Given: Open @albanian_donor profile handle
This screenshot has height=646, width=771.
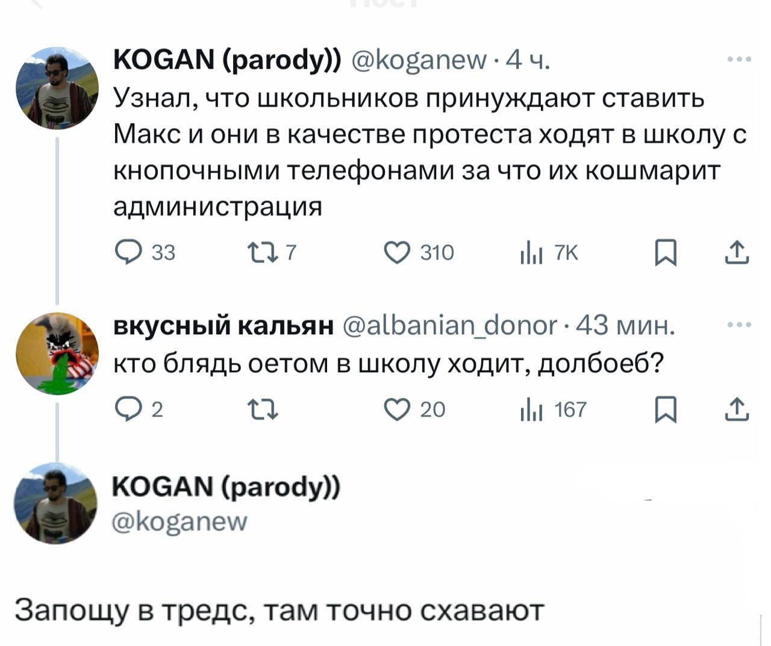Looking at the screenshot, I should click(x=451, y=326).
